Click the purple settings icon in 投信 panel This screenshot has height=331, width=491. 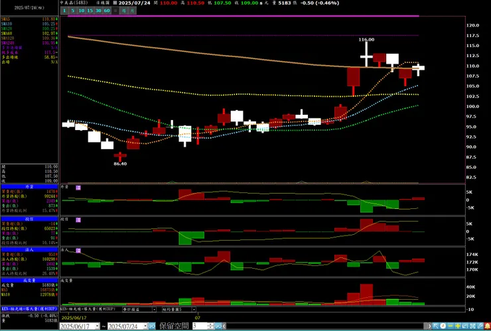tap(78, 220)
